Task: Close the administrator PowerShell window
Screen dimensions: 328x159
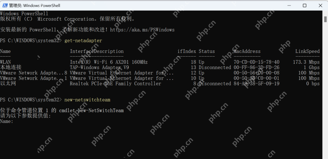Action: (x=320, y=6)
